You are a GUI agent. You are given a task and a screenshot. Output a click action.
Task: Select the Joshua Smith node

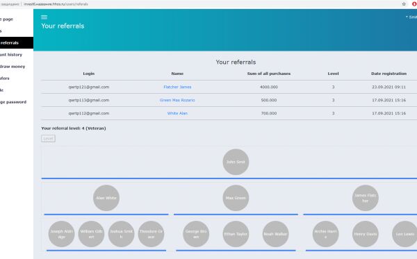tap(121, 234)
